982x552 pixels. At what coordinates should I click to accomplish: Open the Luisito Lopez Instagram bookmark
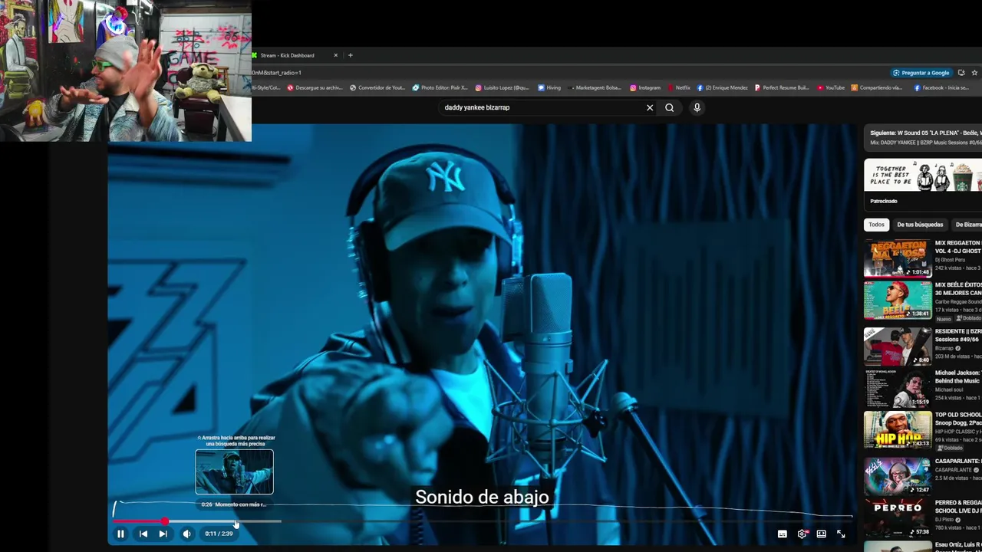click(502, 87)
